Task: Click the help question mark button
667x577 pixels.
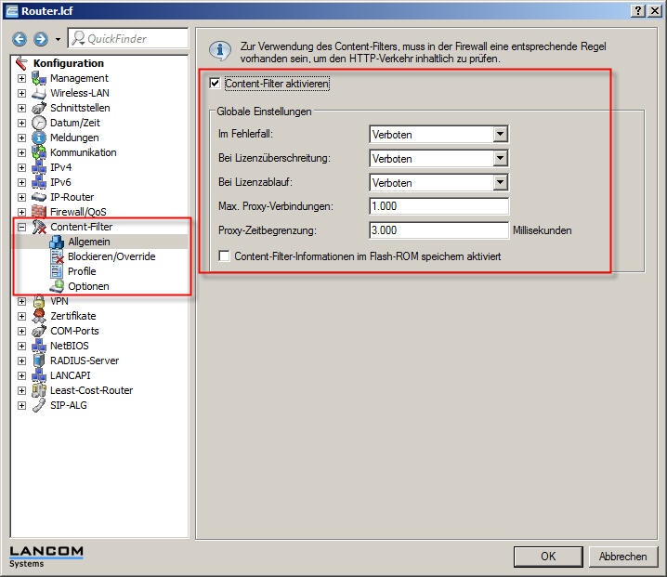Action: (x=639, y=9)
